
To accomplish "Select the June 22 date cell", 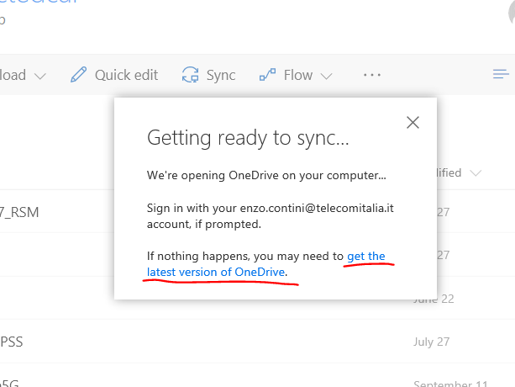I will click(x=434, y=299).
